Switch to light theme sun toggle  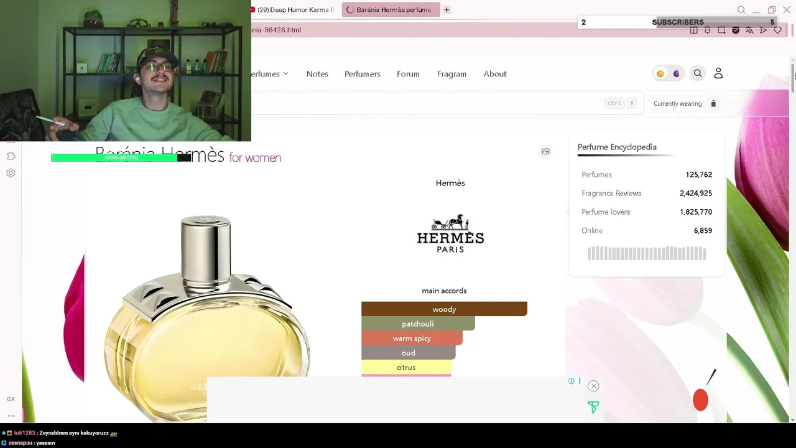[660, 73]
